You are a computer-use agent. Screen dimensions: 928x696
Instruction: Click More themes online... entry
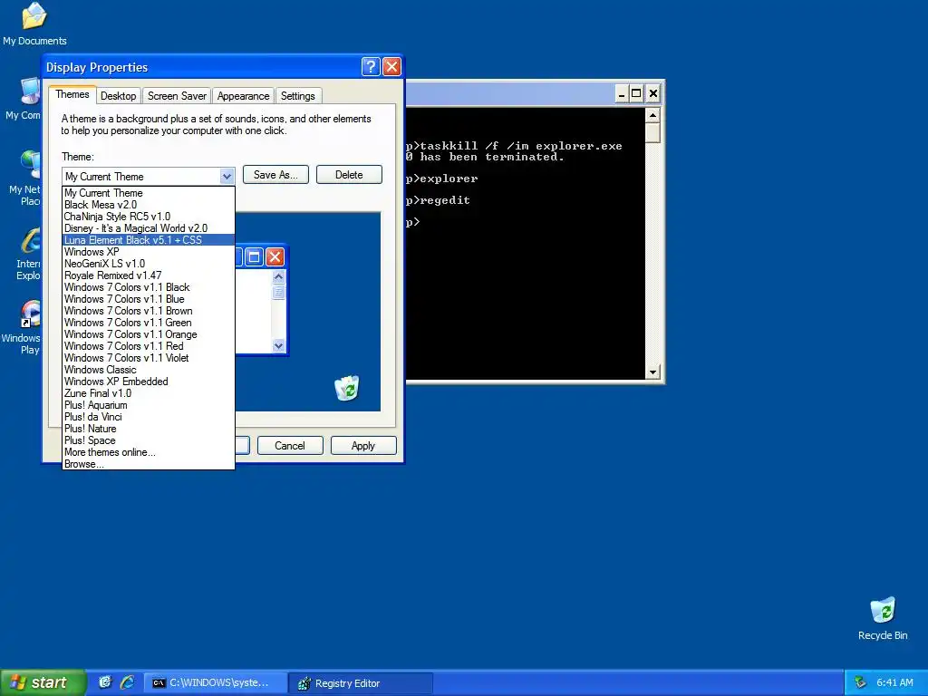coord(149,452)
